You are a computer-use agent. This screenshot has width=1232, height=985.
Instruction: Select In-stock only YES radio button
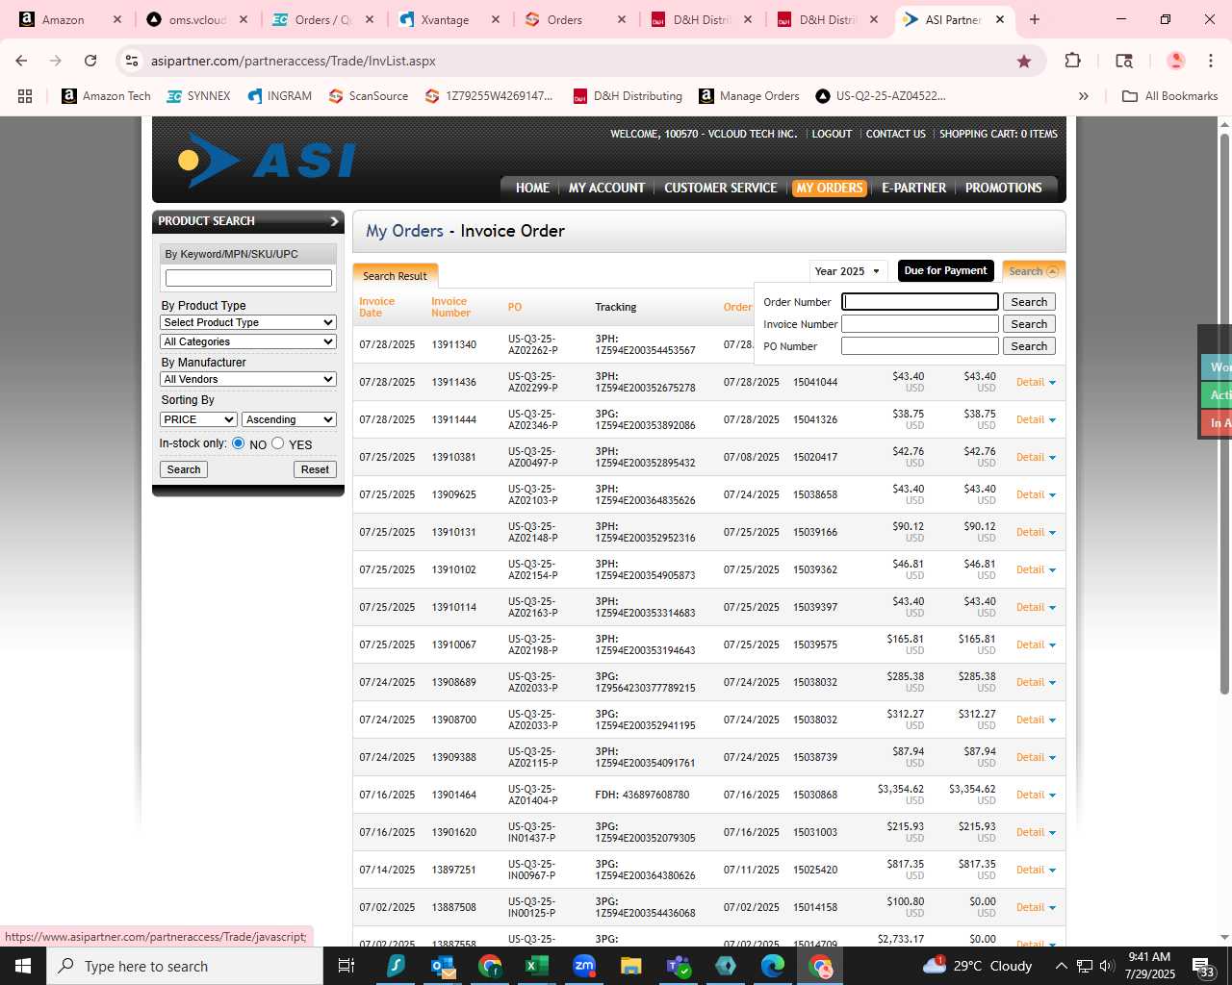click(x=278, y=443)
